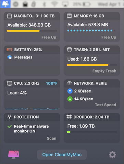Free up Macintosh HD disk space

[x=49, y=37]
